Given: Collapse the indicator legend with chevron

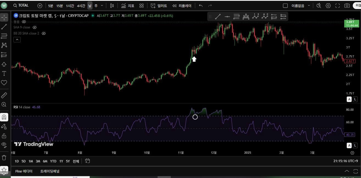Looking at the screenshot, I should point(17,40).
